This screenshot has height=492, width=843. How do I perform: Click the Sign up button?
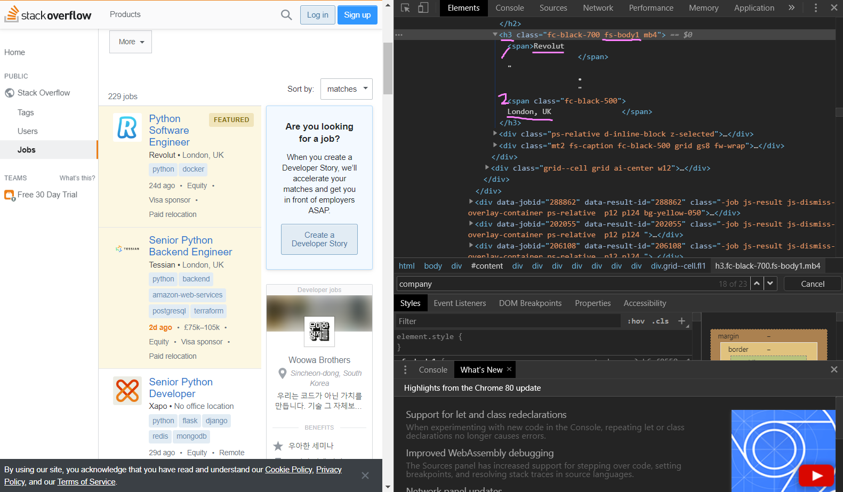click(357, 15)
